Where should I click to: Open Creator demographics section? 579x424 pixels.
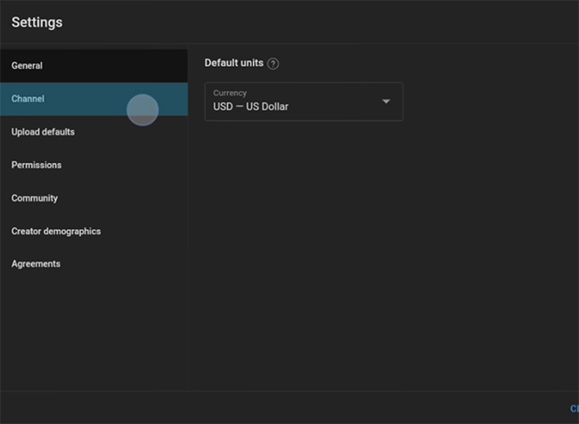click(x=94, y=232)
